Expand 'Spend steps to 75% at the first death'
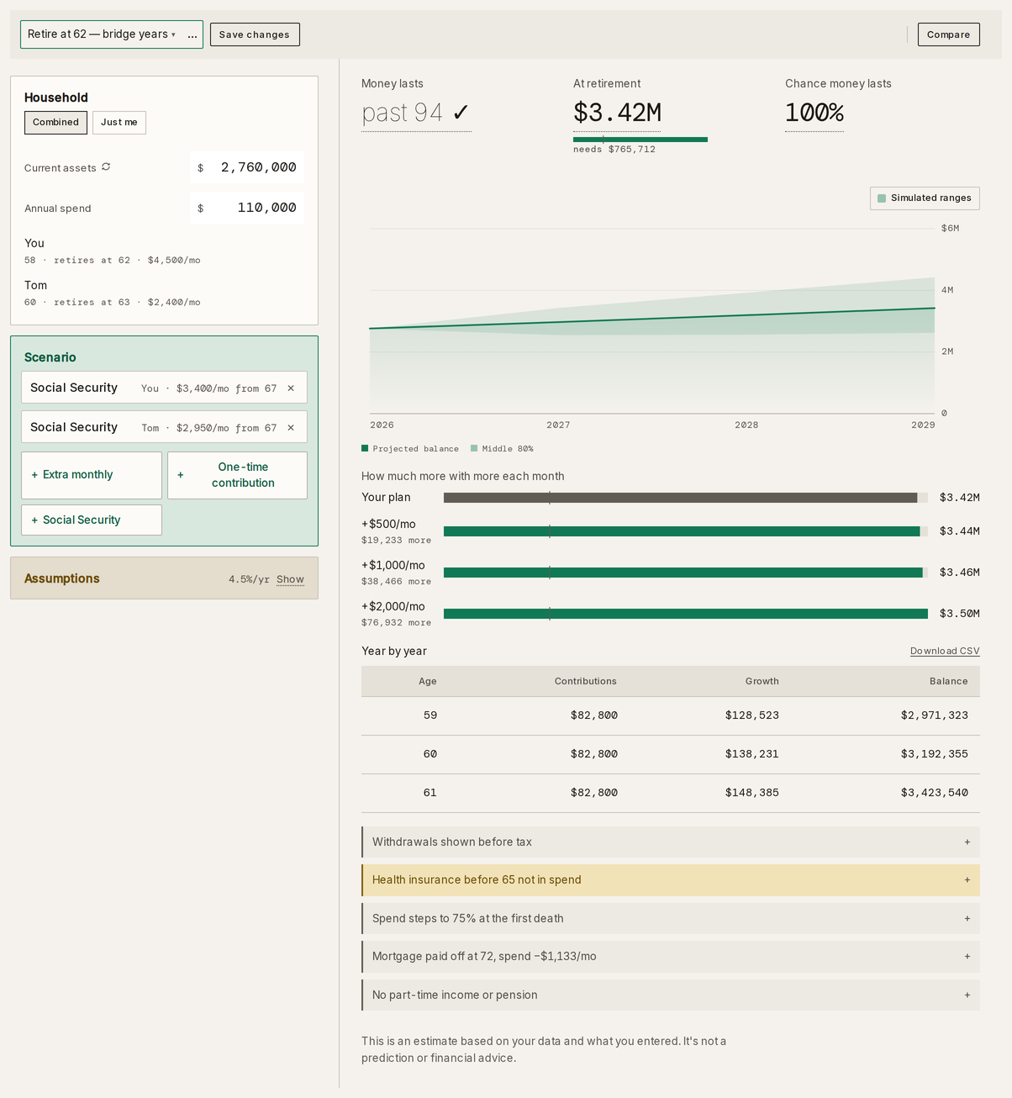This screenshot has height=1098, width=1012. (x=671, y=919)
